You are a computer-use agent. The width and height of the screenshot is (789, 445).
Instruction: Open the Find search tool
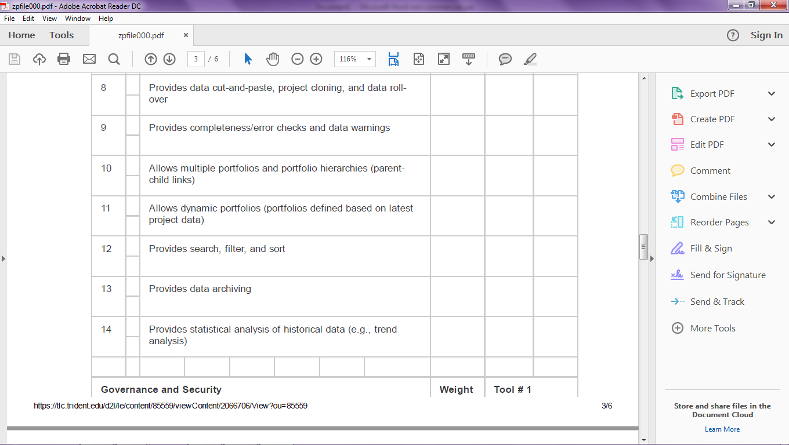click(x=114, y=59)
